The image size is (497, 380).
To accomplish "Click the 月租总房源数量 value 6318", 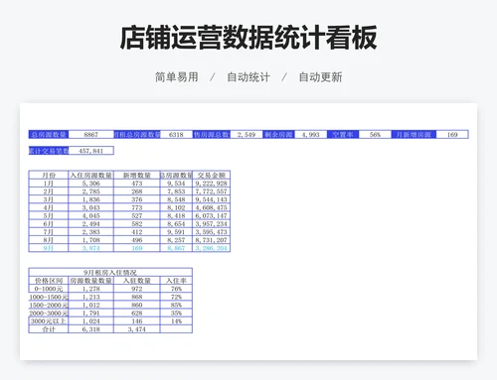I will click(x=176, y=135).
